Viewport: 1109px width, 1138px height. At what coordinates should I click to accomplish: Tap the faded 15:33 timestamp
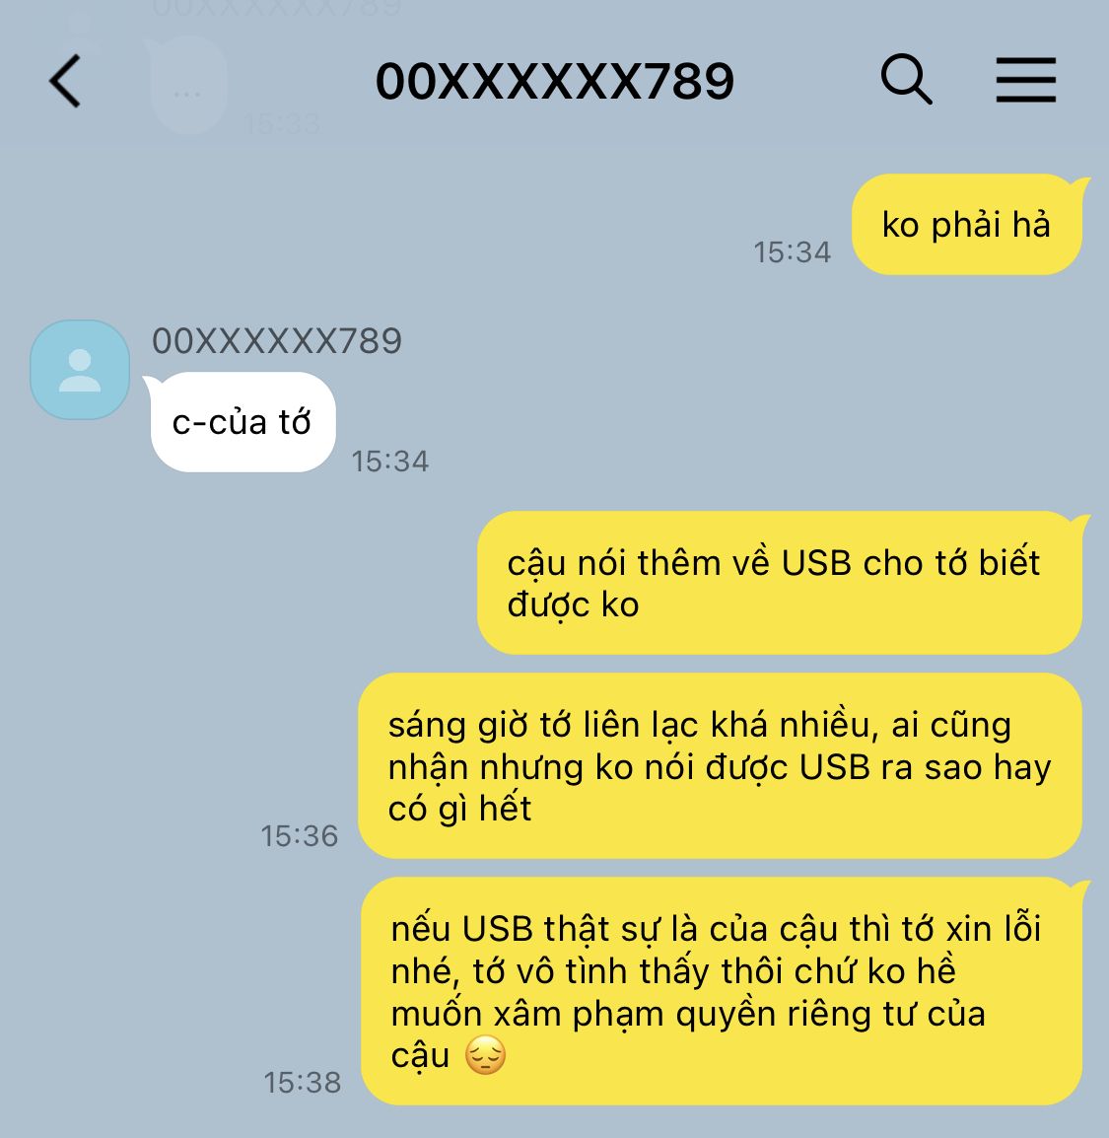282,124
